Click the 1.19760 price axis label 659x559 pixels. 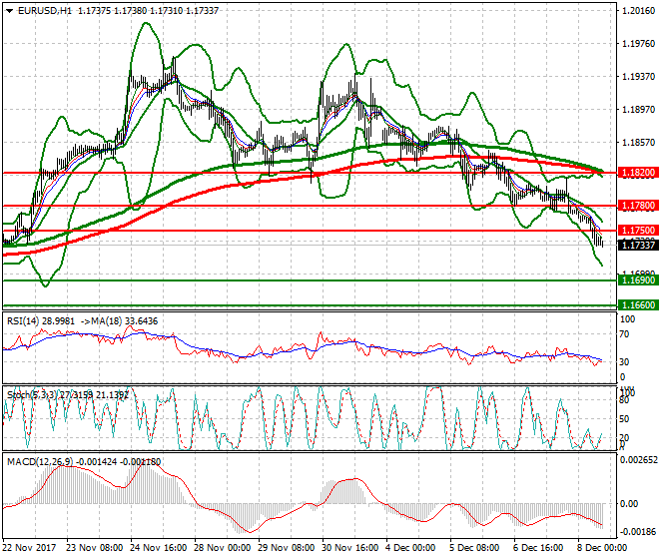[638, 44]
